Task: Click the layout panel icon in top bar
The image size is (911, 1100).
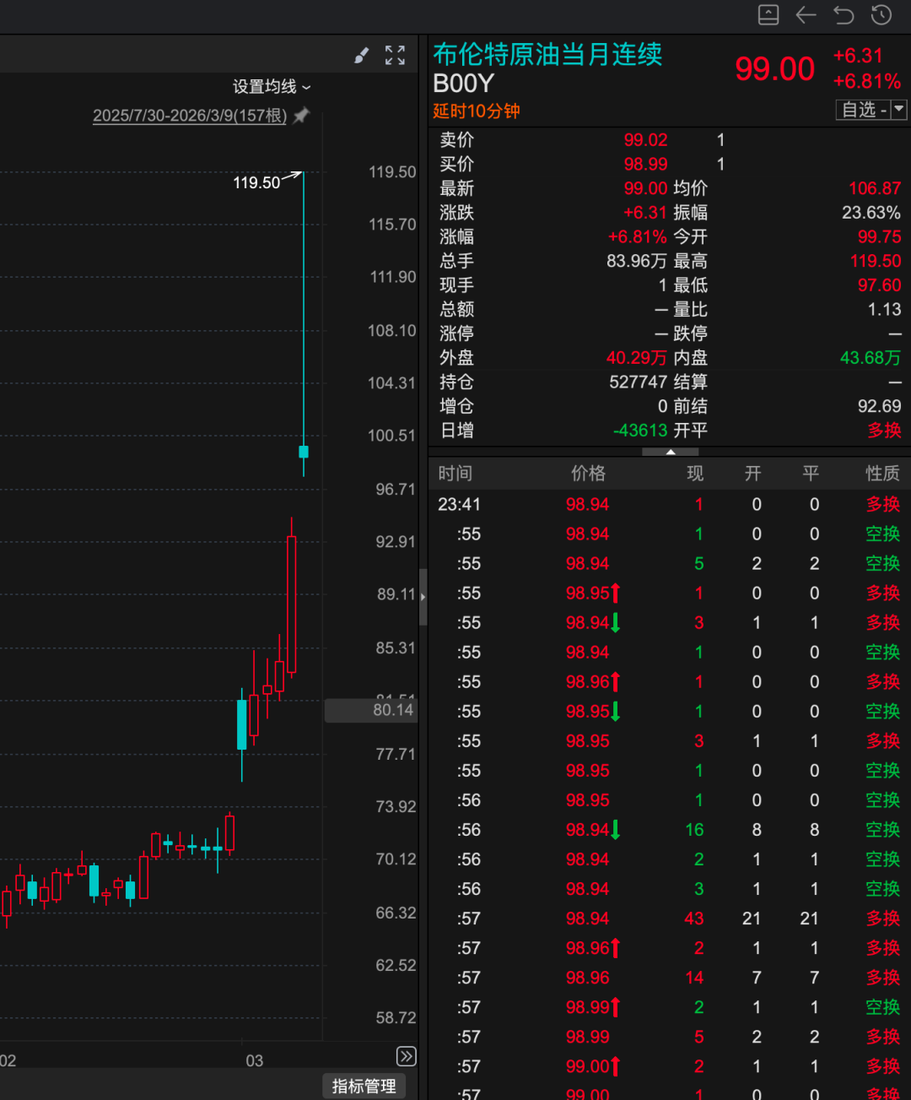Action: tap(768, 14)
